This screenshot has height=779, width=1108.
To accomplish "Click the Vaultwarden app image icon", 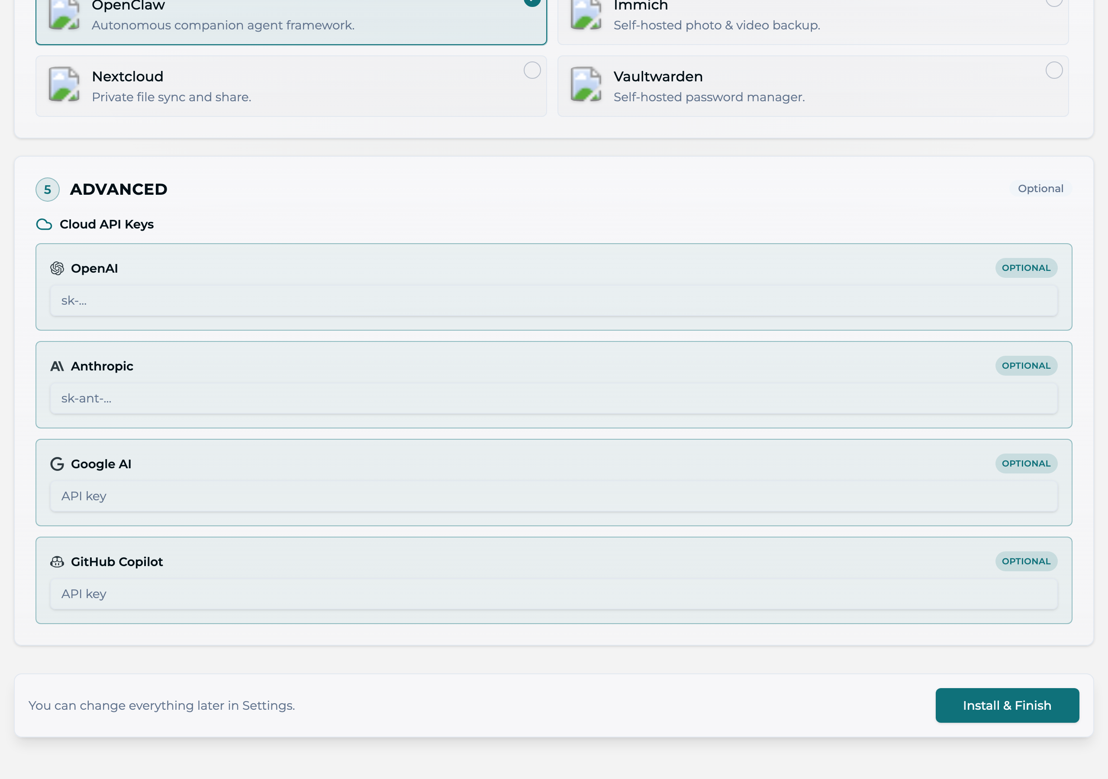I will [586, 84].
